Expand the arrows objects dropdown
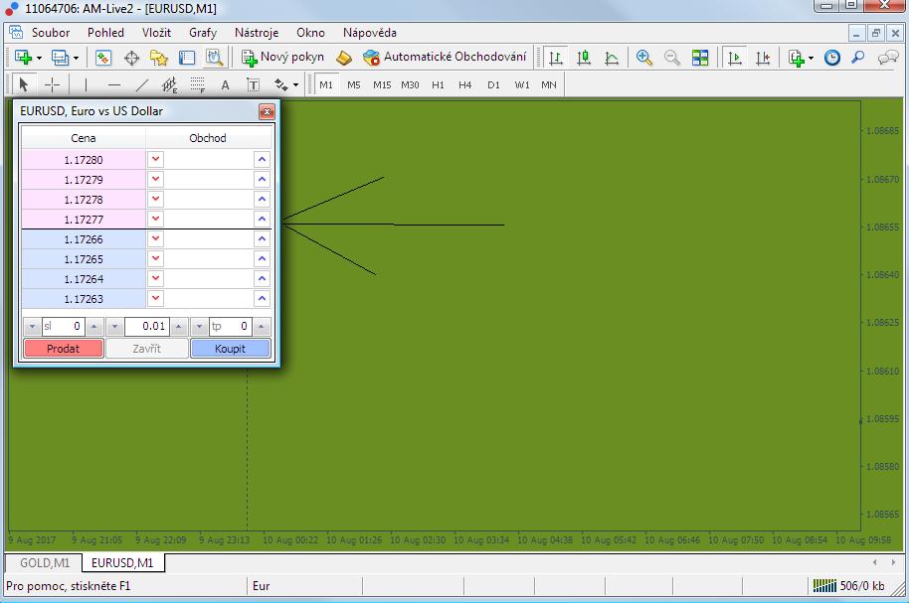 (x=295, y=85)
